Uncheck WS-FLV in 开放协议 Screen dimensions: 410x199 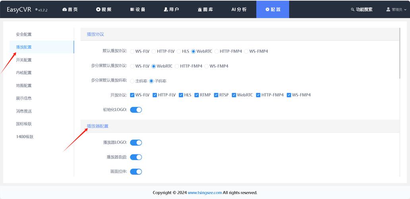tap(132, 95)
